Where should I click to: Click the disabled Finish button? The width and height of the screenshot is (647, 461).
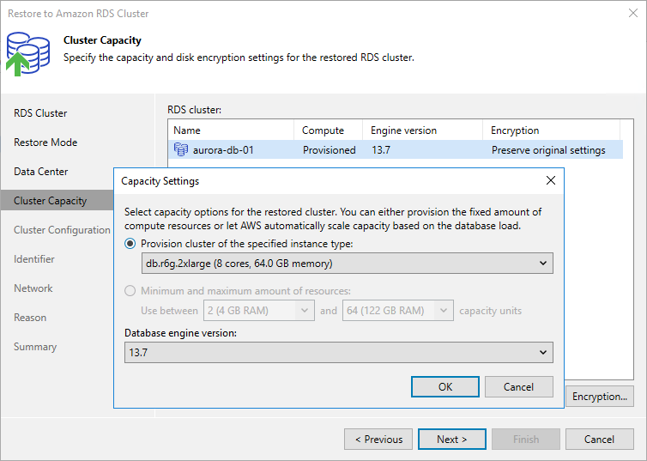tap(526, 440)
